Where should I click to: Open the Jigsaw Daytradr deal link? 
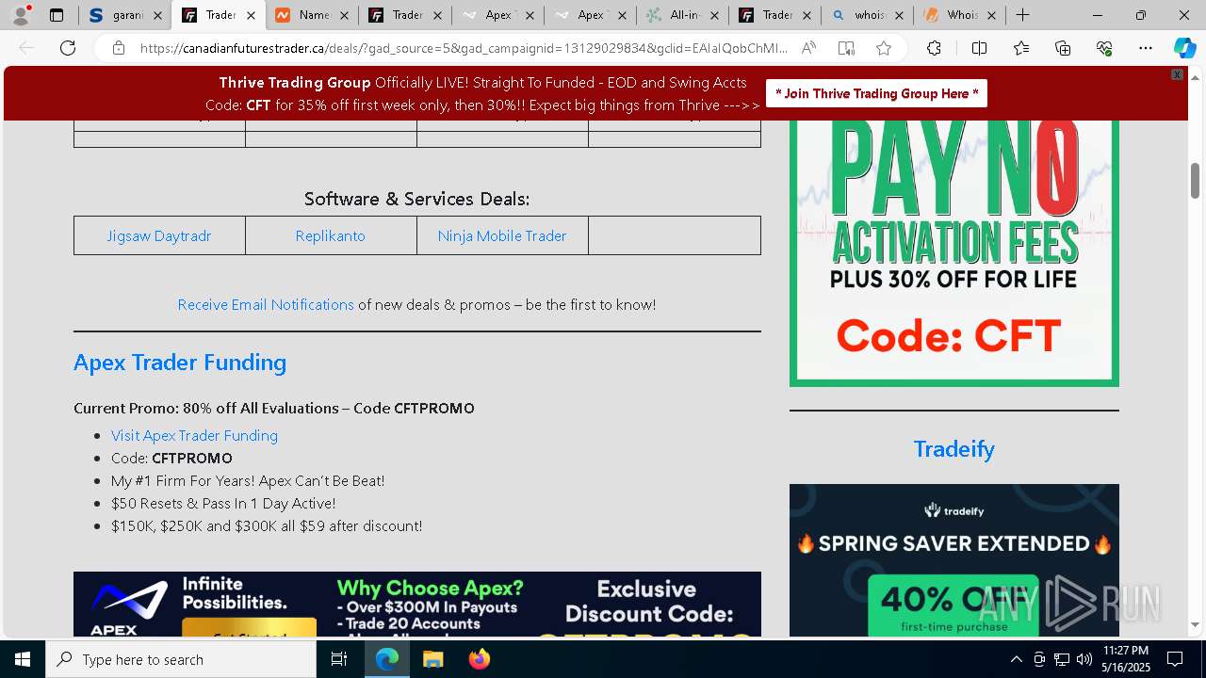(x=158, y=235)
